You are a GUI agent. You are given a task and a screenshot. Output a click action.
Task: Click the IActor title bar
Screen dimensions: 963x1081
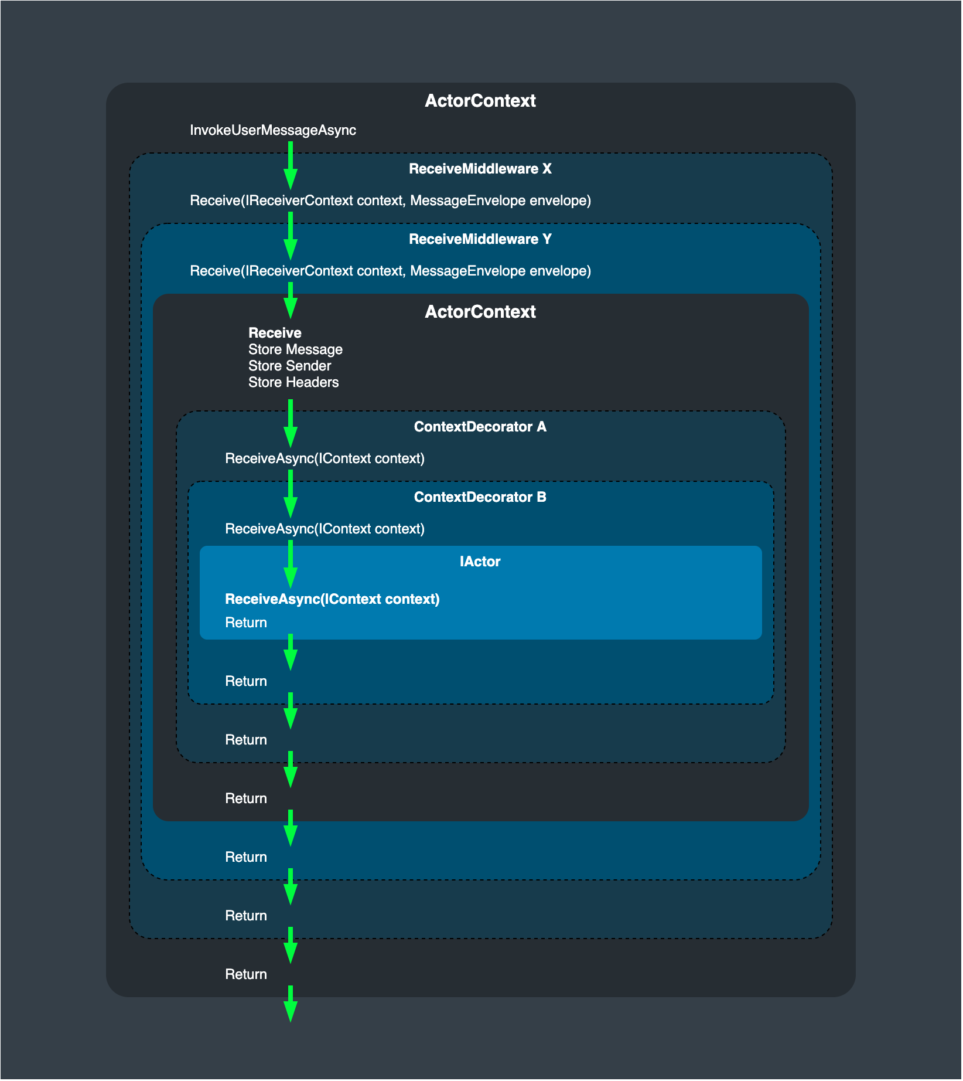point(480,562)
